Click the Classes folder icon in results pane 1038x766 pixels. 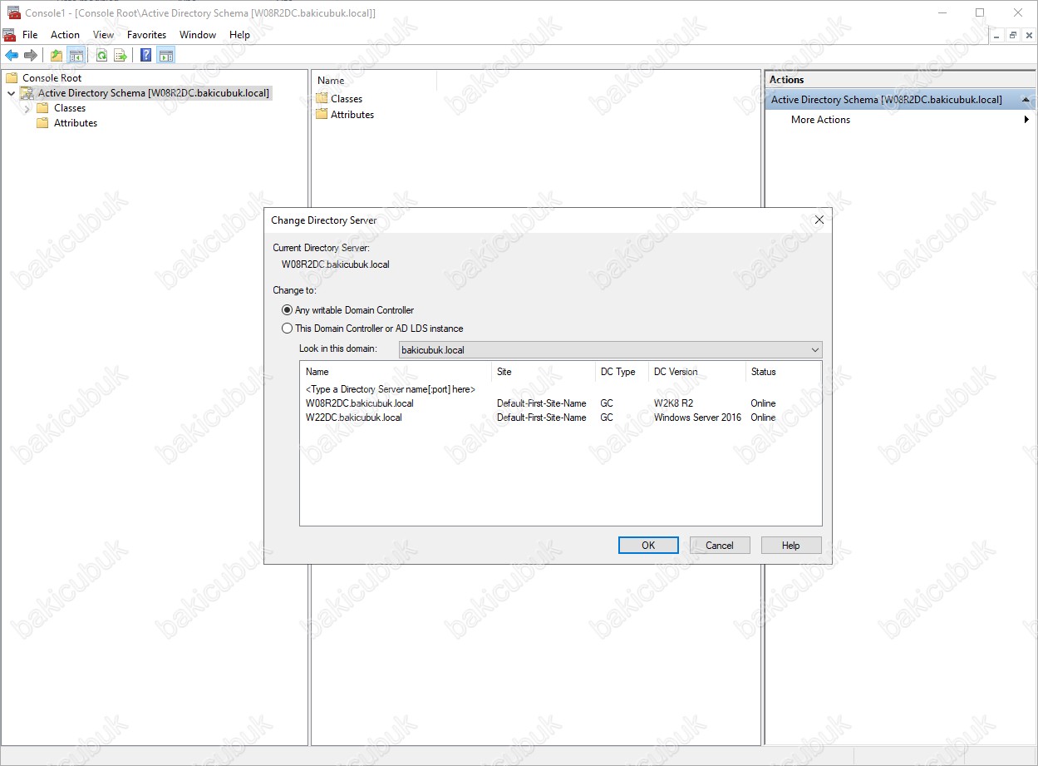point(322,98)
